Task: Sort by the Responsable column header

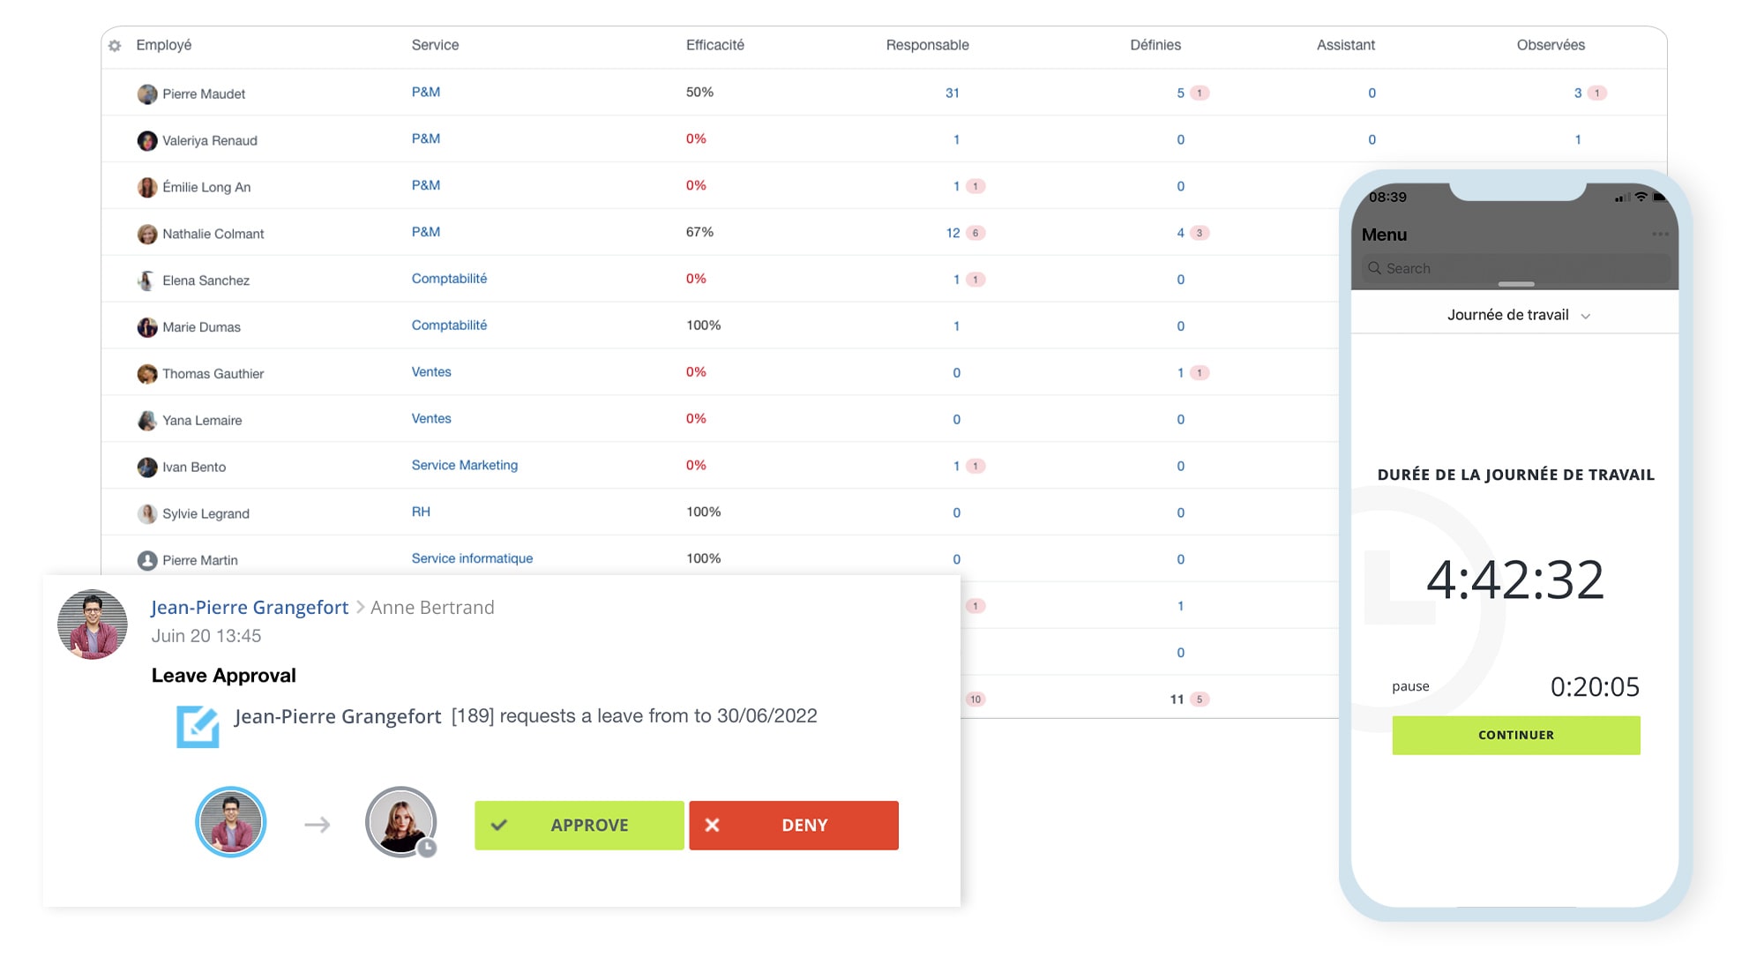Action: [x=927, y=45]
